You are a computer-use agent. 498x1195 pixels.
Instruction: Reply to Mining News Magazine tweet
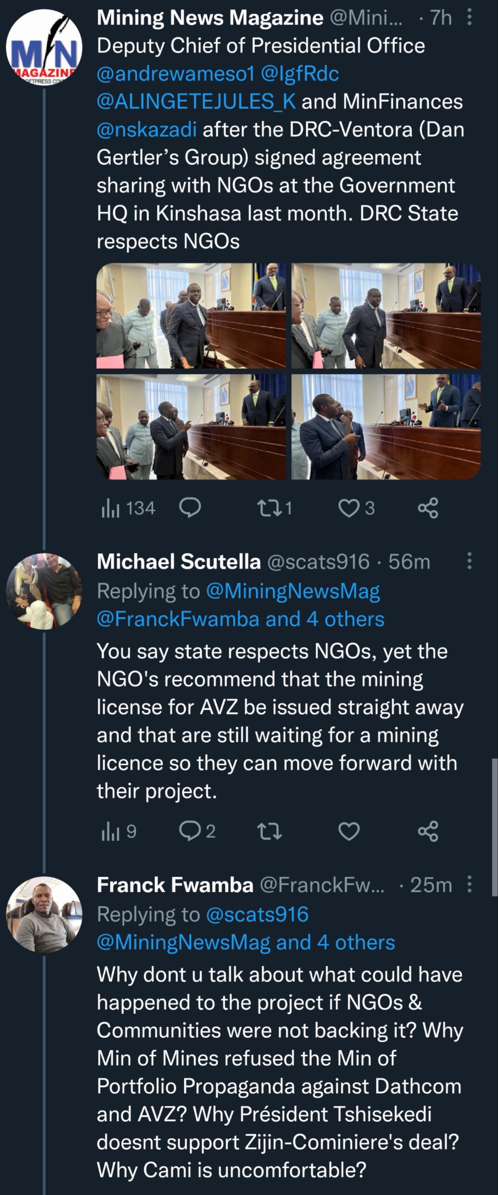click(190, 508)
